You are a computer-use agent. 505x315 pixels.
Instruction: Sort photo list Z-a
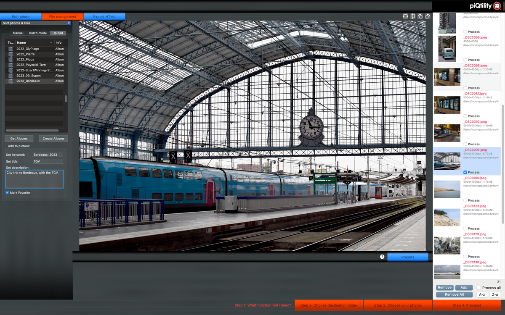tap(495, 294)
